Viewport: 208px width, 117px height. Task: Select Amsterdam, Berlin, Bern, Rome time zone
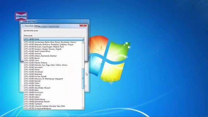click(x=53, y=42)
